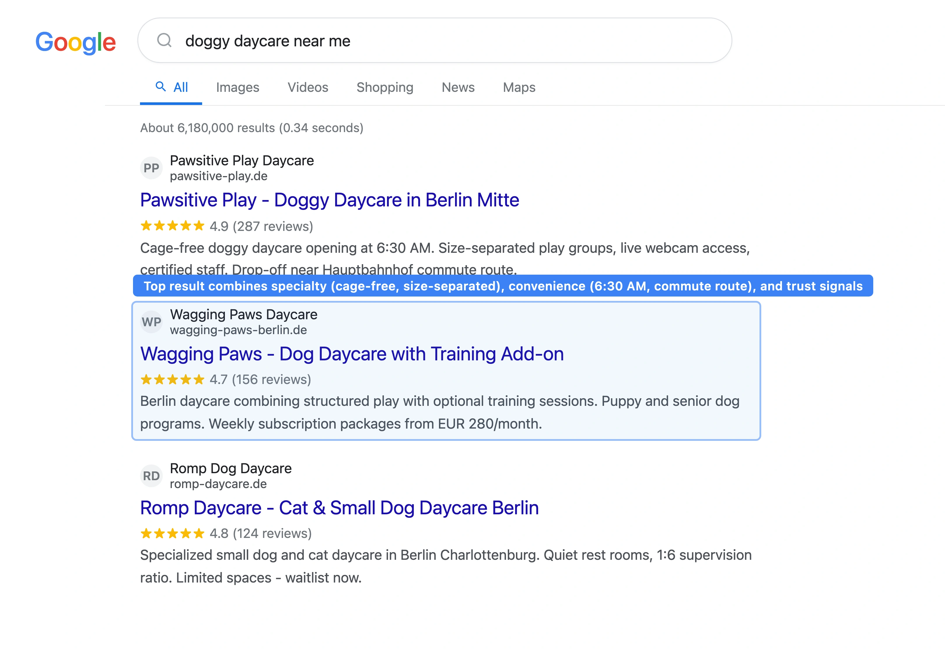This screenshot has width=945, height=649.
Task: Switch to the Videos tab
Action: click(307, 87)
